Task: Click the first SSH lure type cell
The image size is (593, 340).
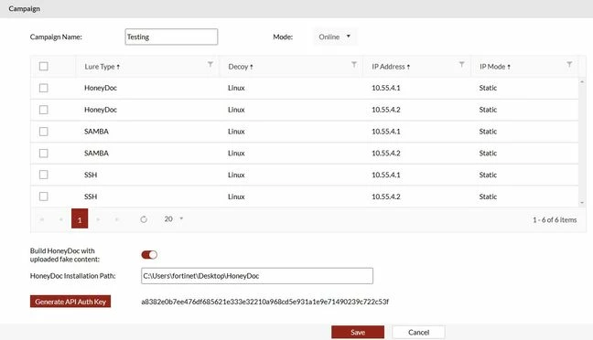Action: pos(91,175)
